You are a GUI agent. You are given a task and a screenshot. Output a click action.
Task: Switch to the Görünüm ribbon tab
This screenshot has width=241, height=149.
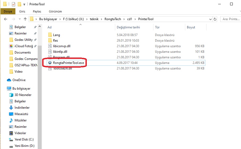pos(55,12)
